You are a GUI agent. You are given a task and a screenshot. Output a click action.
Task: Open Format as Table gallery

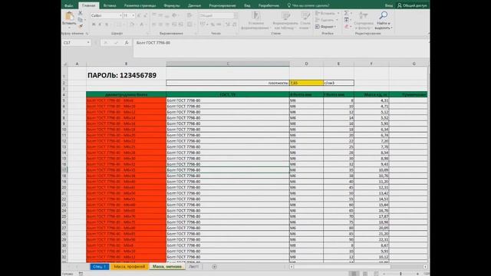[x=285, y=21]
